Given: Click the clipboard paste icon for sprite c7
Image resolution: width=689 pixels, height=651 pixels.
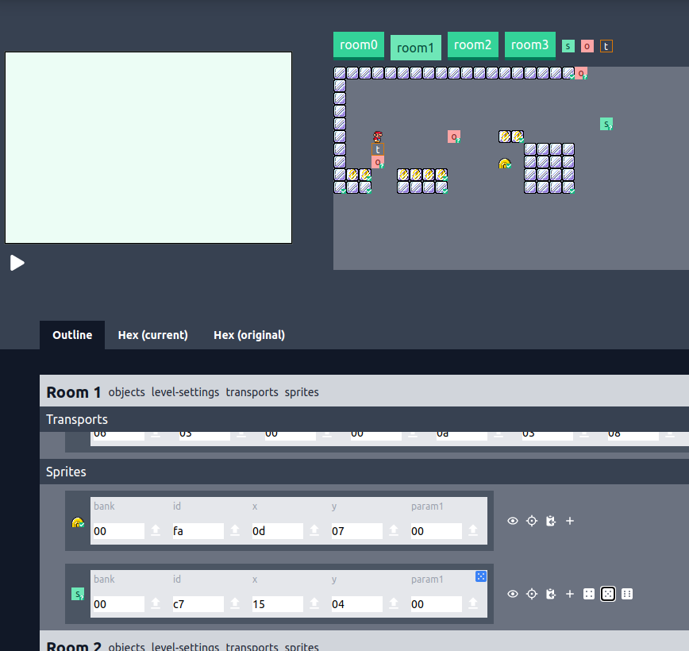Looking at the screenshot, I should coord(551,594).
